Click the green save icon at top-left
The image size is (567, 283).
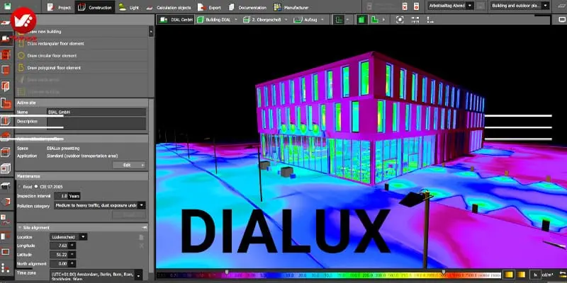tap(7, 6)
